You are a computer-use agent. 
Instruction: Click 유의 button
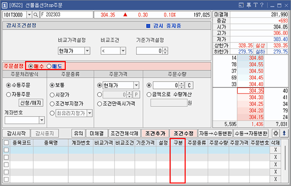(78, 133)
